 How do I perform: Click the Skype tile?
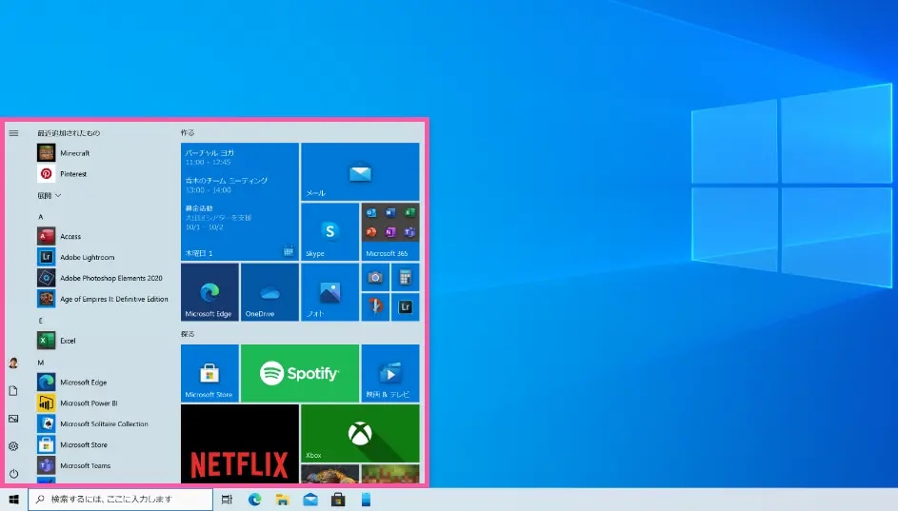coord(329,231)
